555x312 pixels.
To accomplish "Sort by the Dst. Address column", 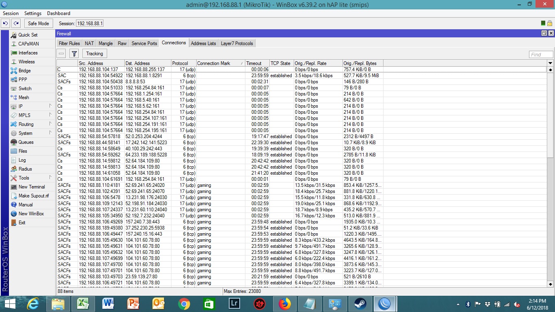I will (x=148, y=63).
